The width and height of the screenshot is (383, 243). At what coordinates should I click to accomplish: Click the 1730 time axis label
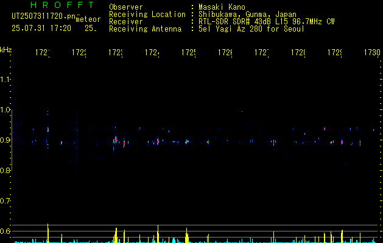372,53
